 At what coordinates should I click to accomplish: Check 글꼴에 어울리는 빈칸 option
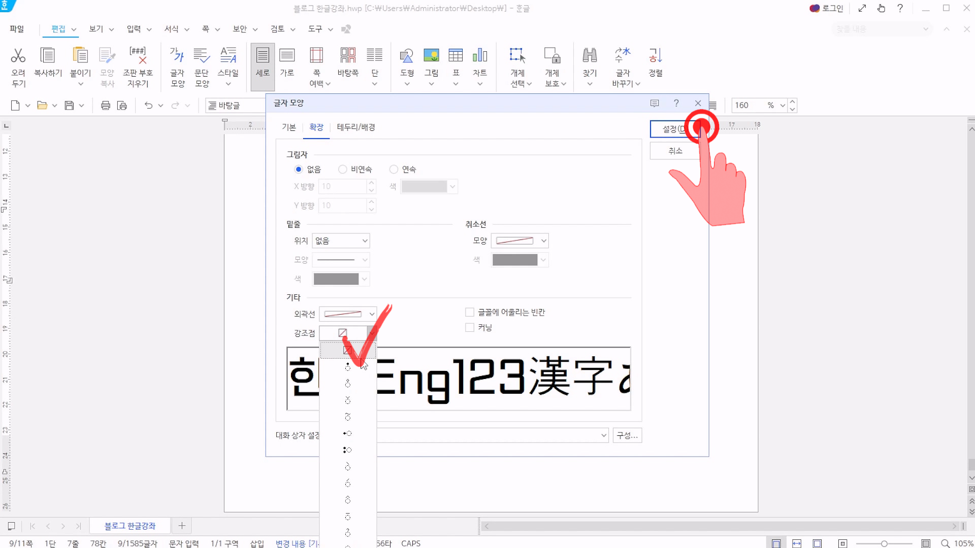(470, 313)
